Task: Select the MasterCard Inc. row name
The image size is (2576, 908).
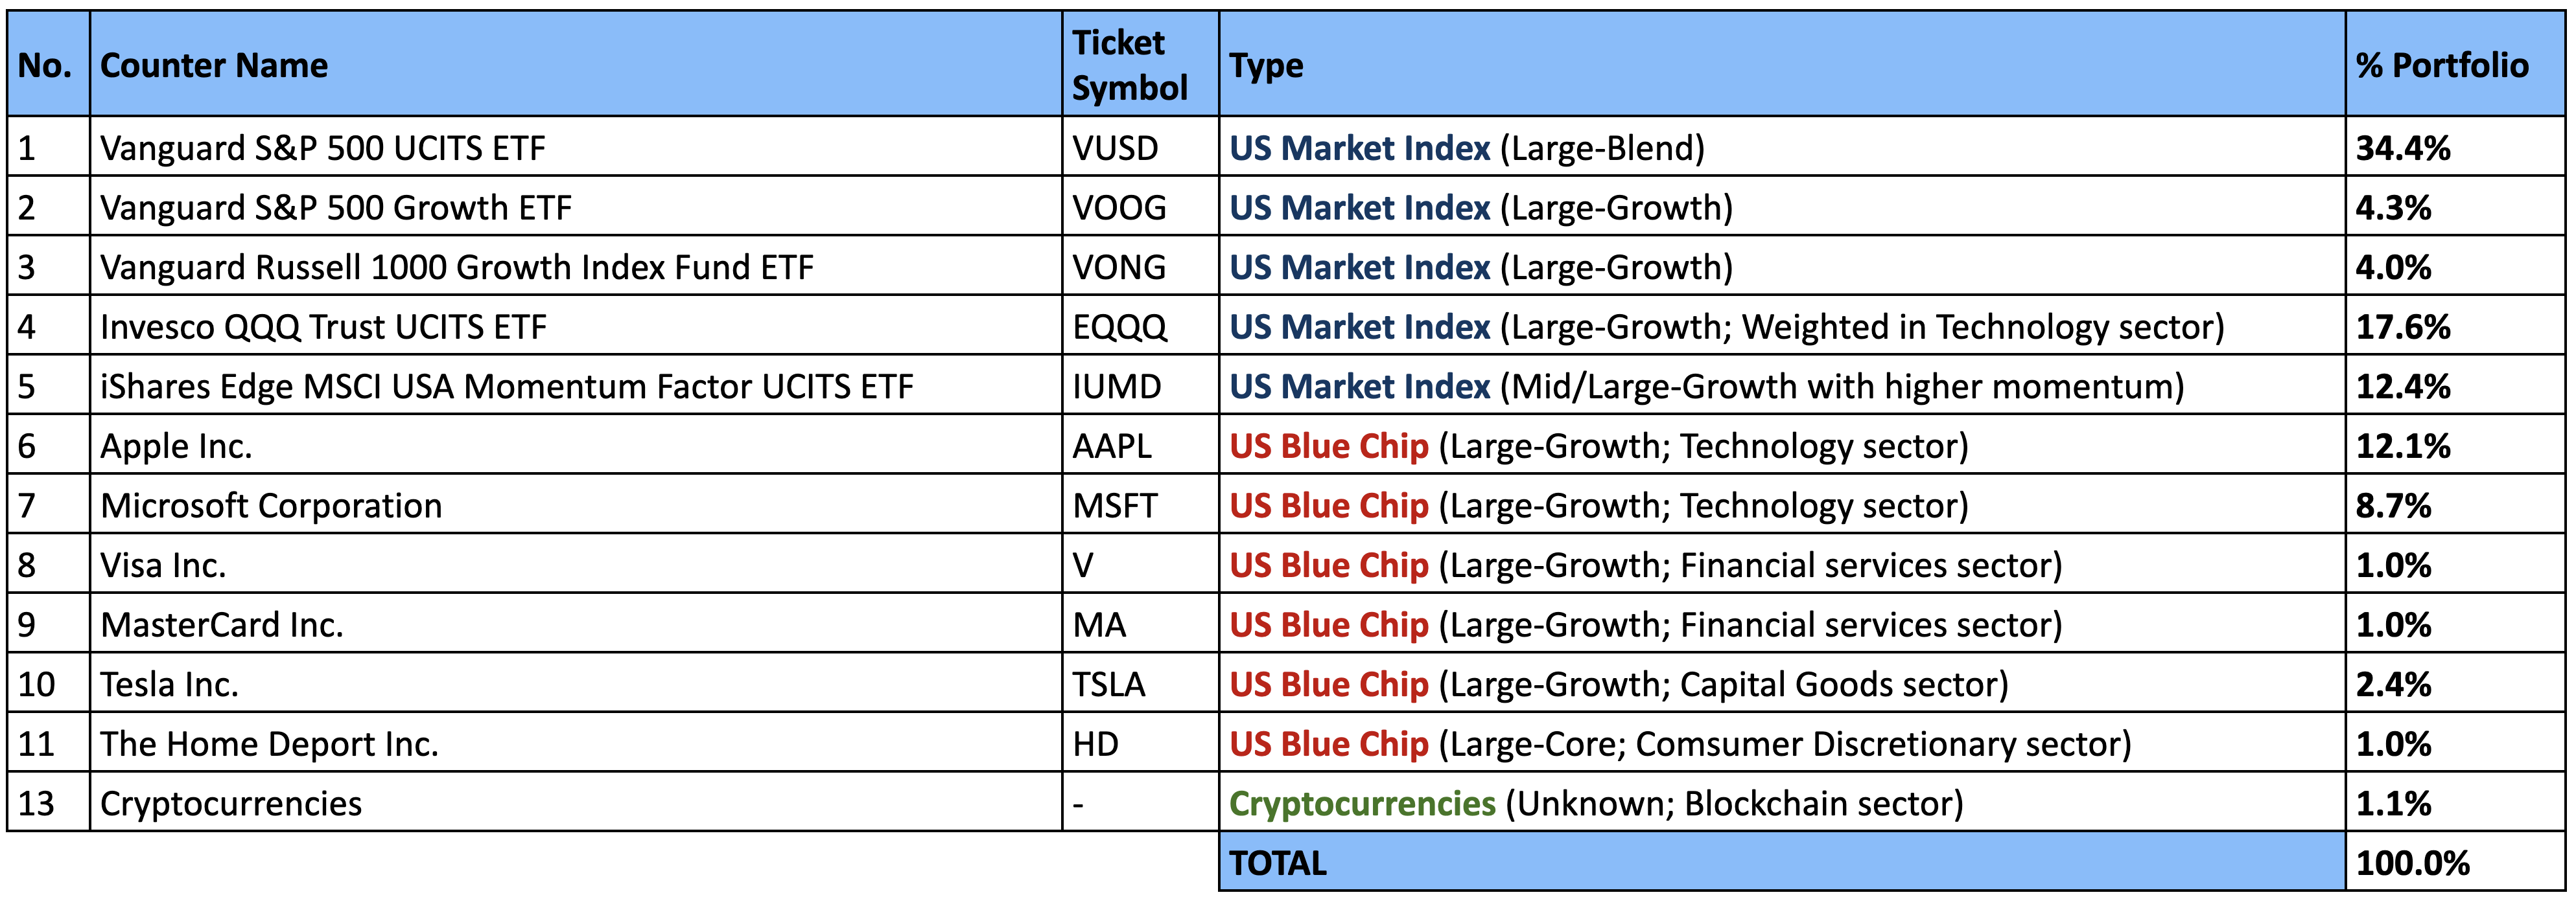Action: point(222,626)
